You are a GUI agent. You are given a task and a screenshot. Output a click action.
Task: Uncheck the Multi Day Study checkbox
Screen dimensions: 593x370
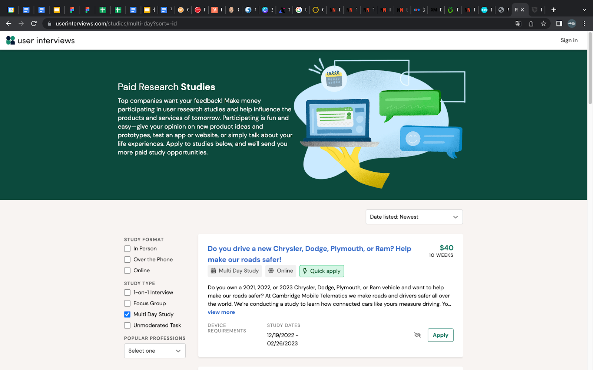127,314
